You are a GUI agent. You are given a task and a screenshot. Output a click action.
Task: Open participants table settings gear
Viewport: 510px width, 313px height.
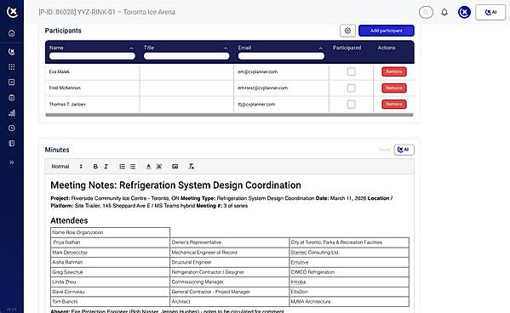point(347,31)
